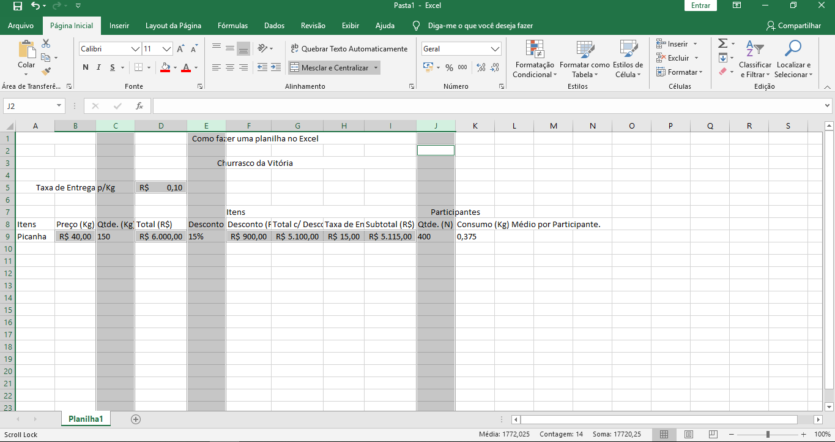Click the center horizontal alignment icon
Image resolution: width=835 pixels, height=442 pixels.
(x=230, y=67)
